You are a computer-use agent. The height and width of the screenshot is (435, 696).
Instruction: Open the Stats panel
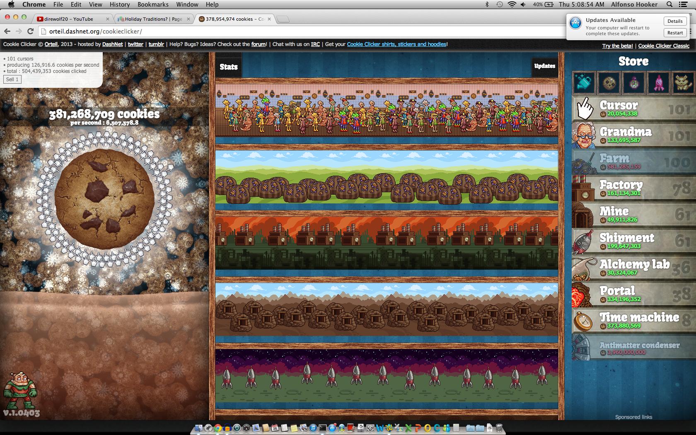pos(228,67)
